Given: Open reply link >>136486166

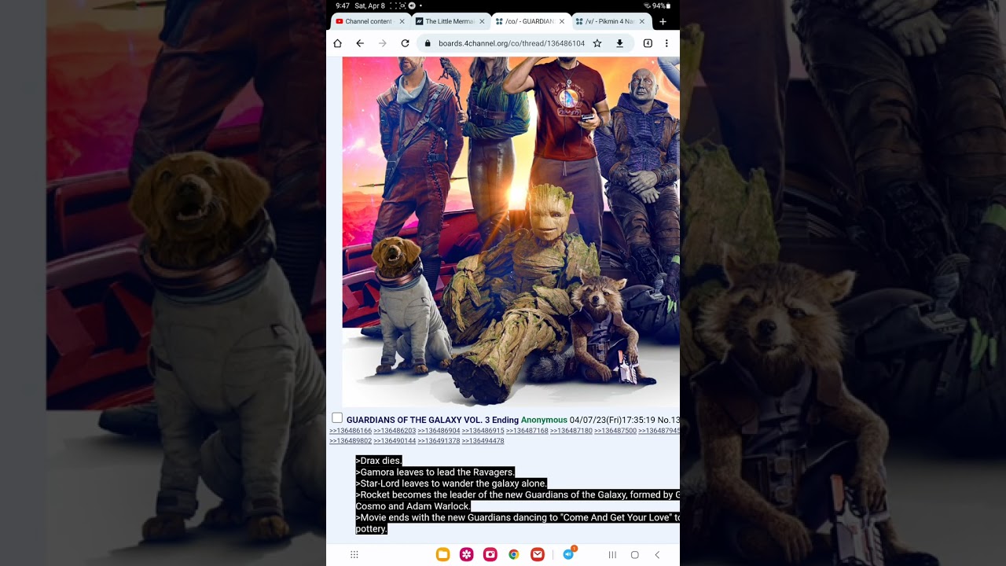Looking at the screenshot, I should click(351, 431).
